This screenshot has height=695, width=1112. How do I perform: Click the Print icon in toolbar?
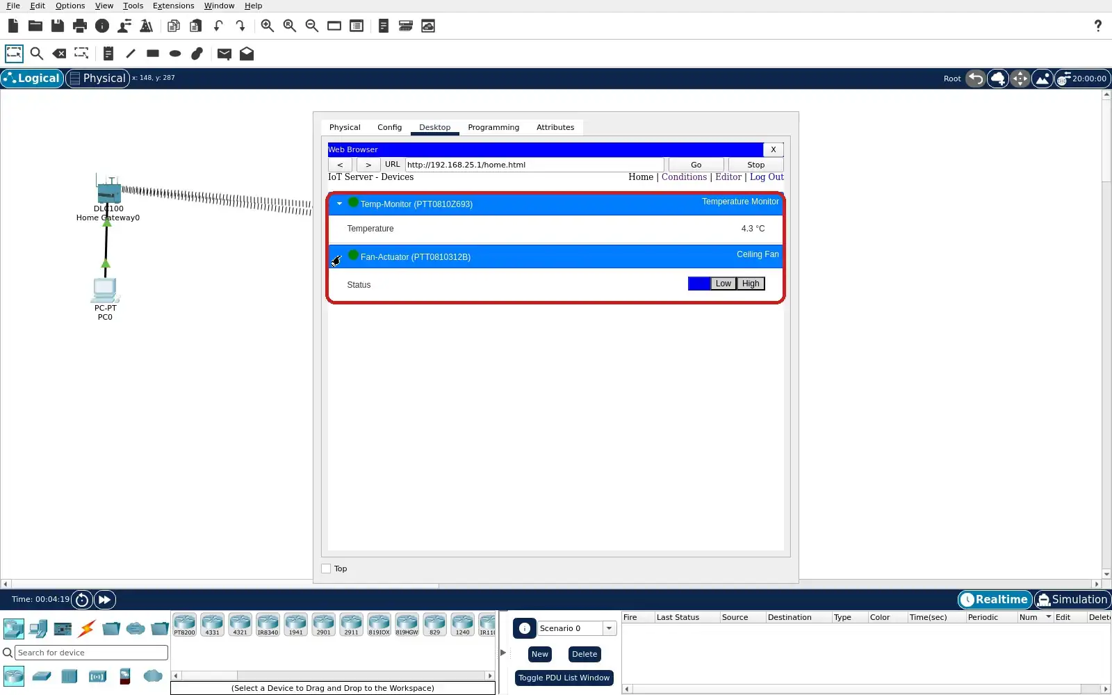(x=80, y=26)
